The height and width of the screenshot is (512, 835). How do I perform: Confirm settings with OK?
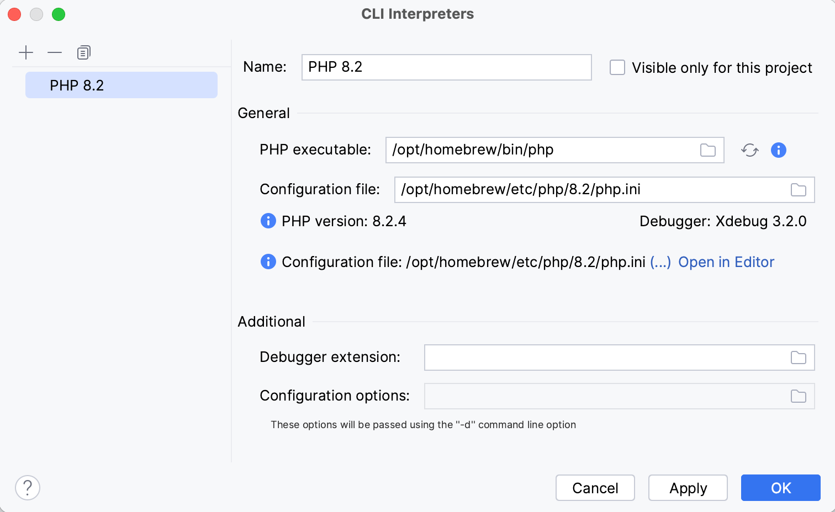[x=780, y=488]
